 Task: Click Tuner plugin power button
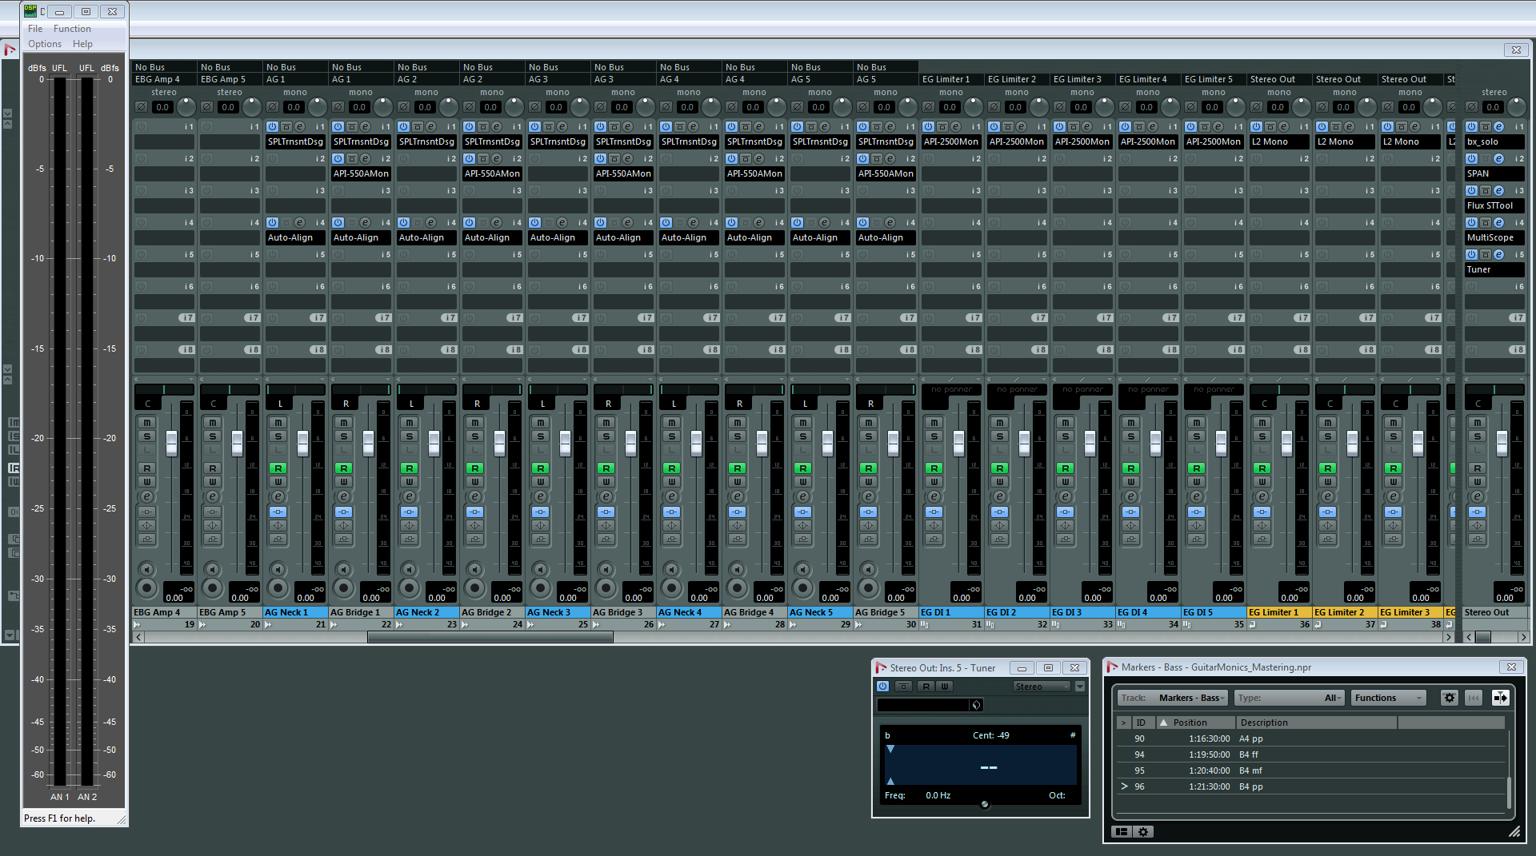pos(882,687)
